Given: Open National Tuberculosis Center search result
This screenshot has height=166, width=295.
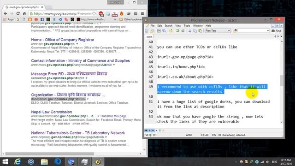Looking at the screenshot, I should pyautogui.click(x=78, y=133).
